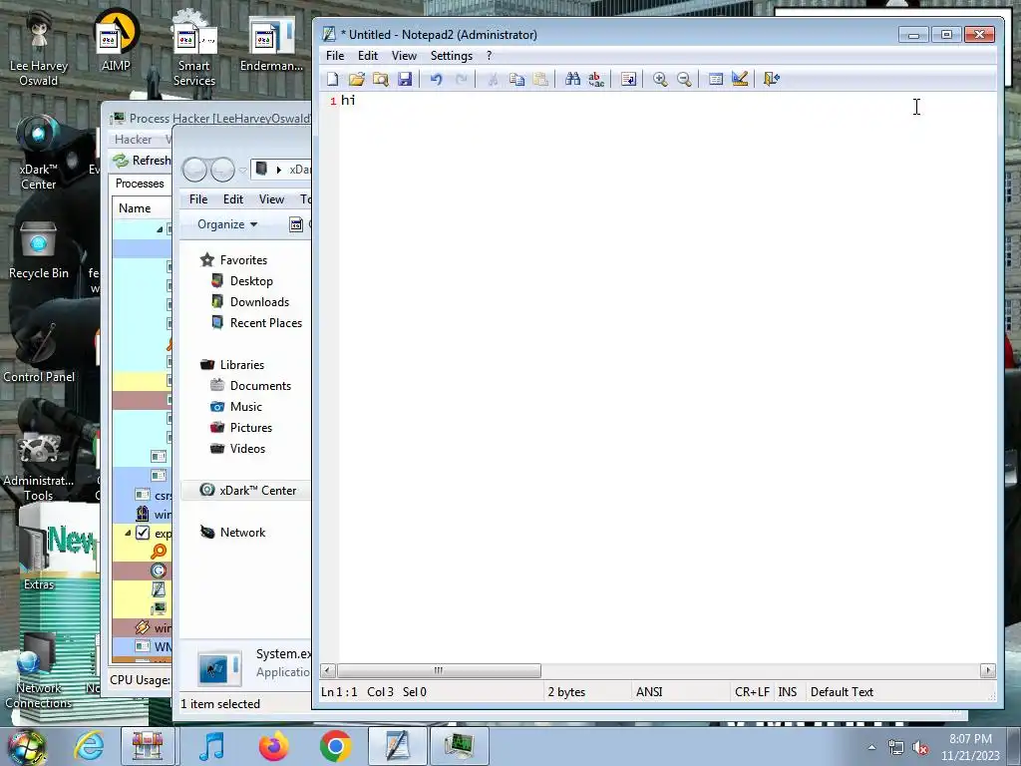
Task: Open the Edit menu in Notepad2
Action: point(368,56)
